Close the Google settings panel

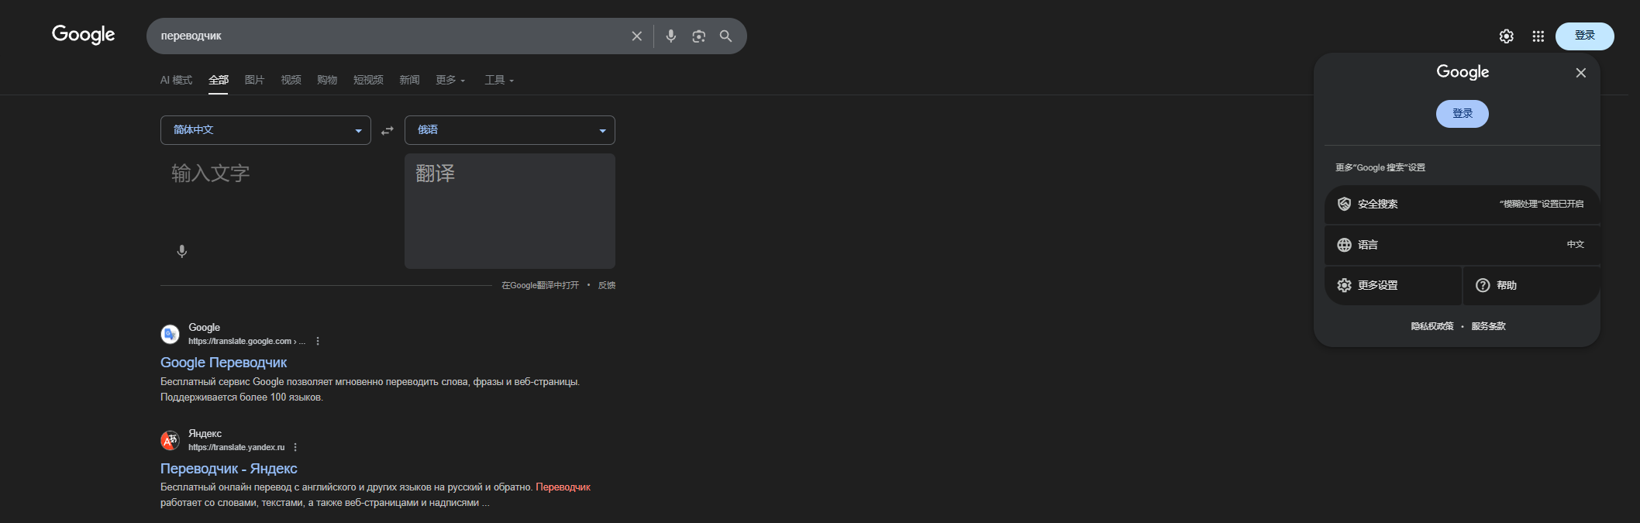tap(1581, 73)
